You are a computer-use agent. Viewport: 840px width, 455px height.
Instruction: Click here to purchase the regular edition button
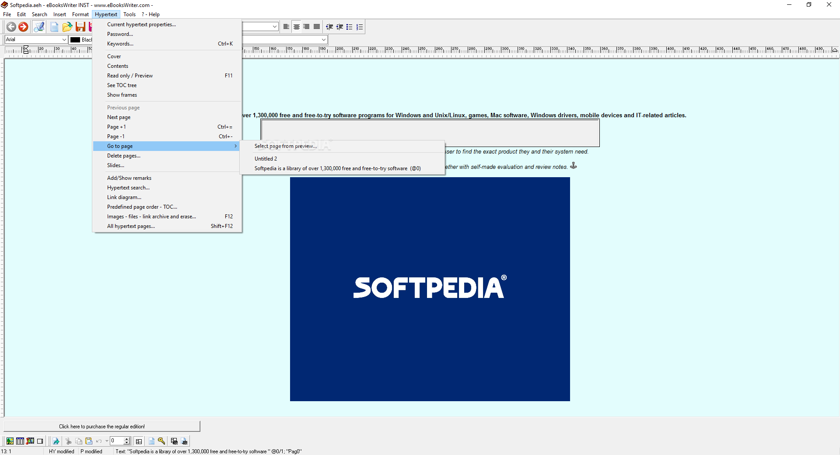(x=102, y=427)
